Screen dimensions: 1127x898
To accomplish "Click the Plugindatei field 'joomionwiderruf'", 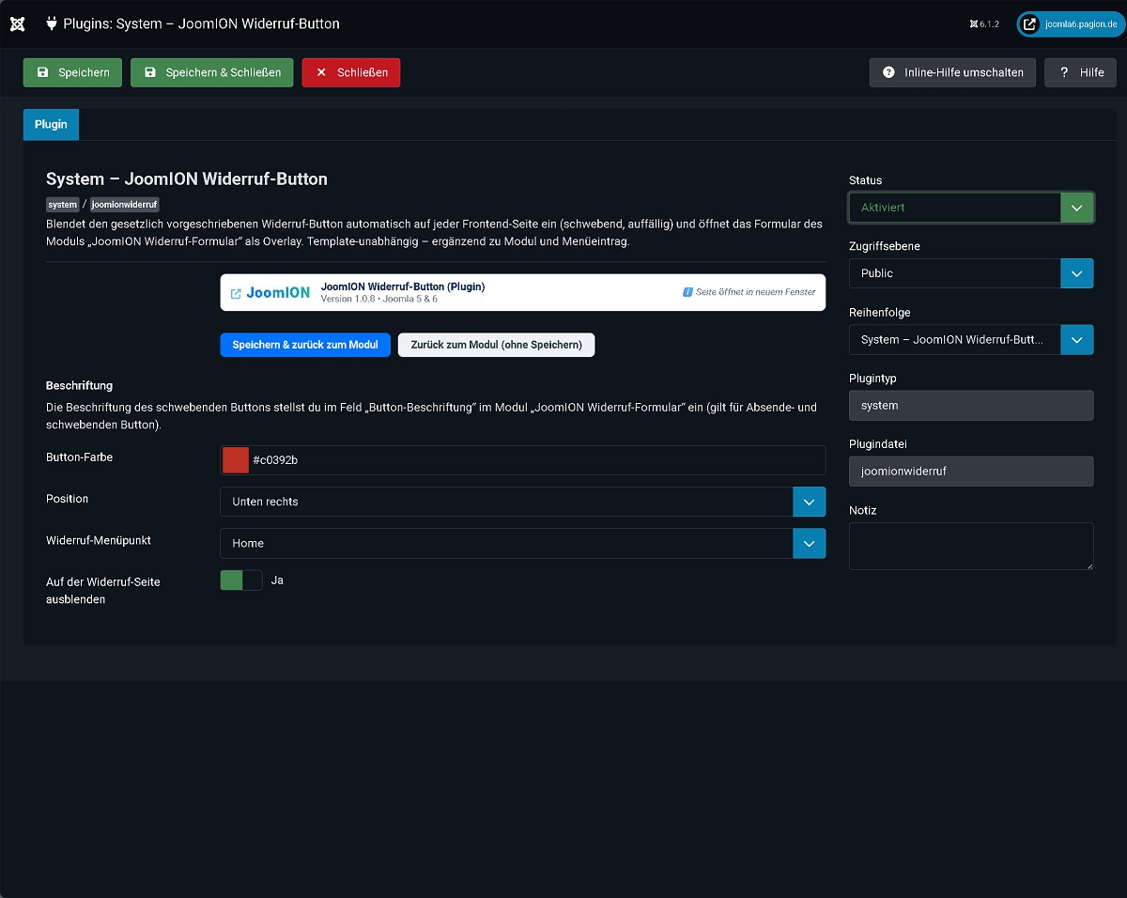I will [x=971, y=472].
